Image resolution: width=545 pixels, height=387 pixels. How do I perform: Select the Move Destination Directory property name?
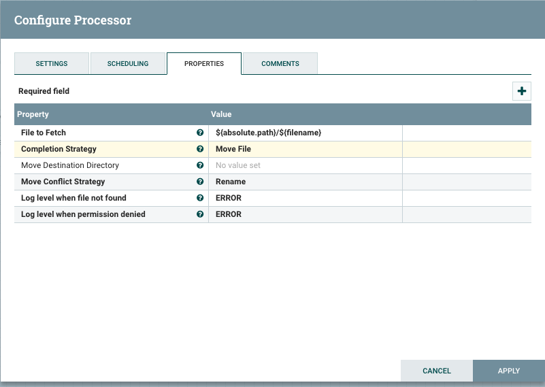coord(70,165)
